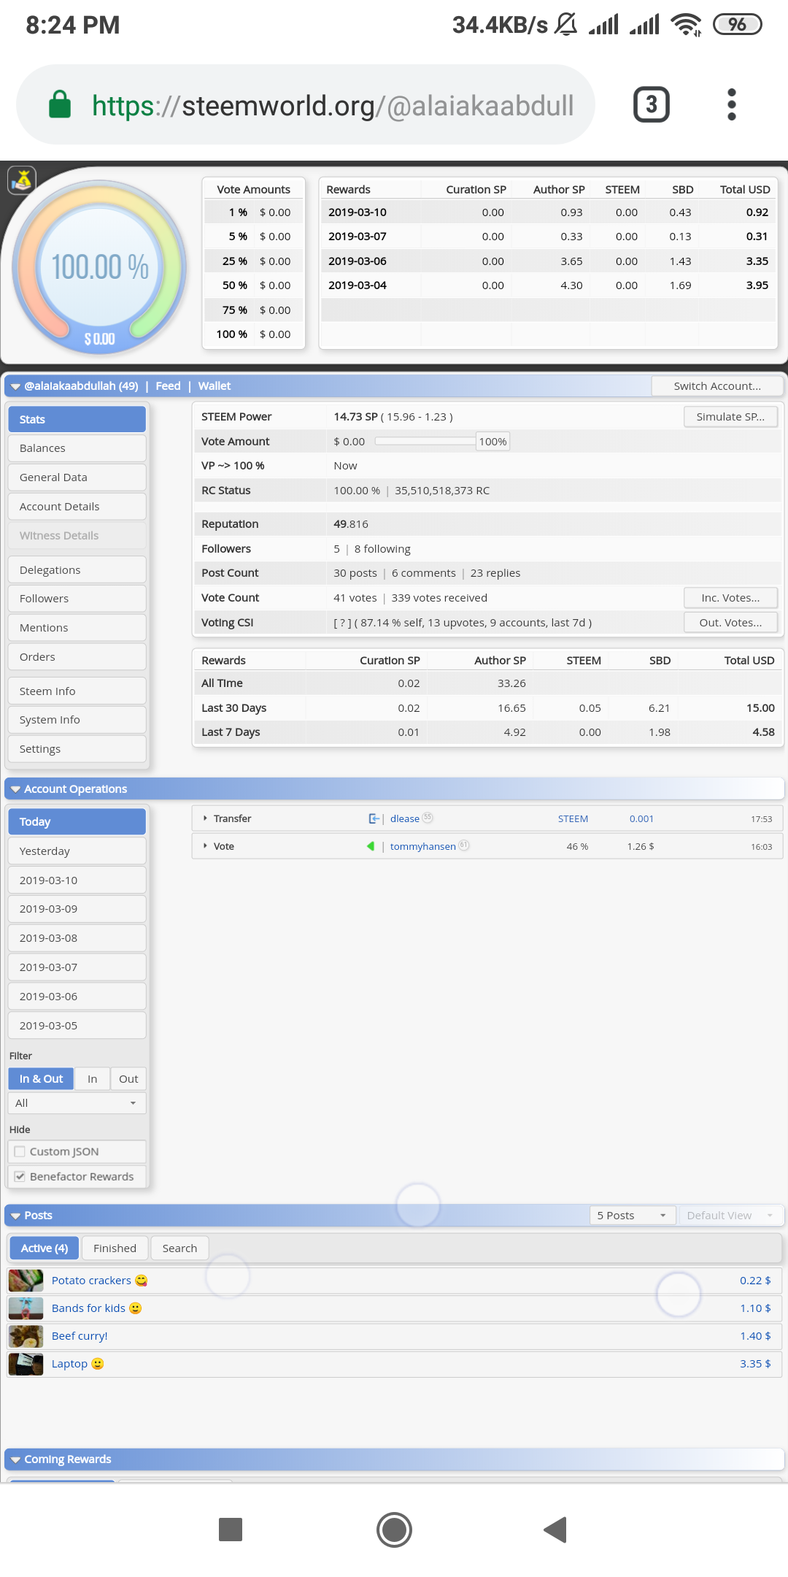
Task: Collapse the Account Operations section
Action: pyautogui.click(x=15, y=789)
